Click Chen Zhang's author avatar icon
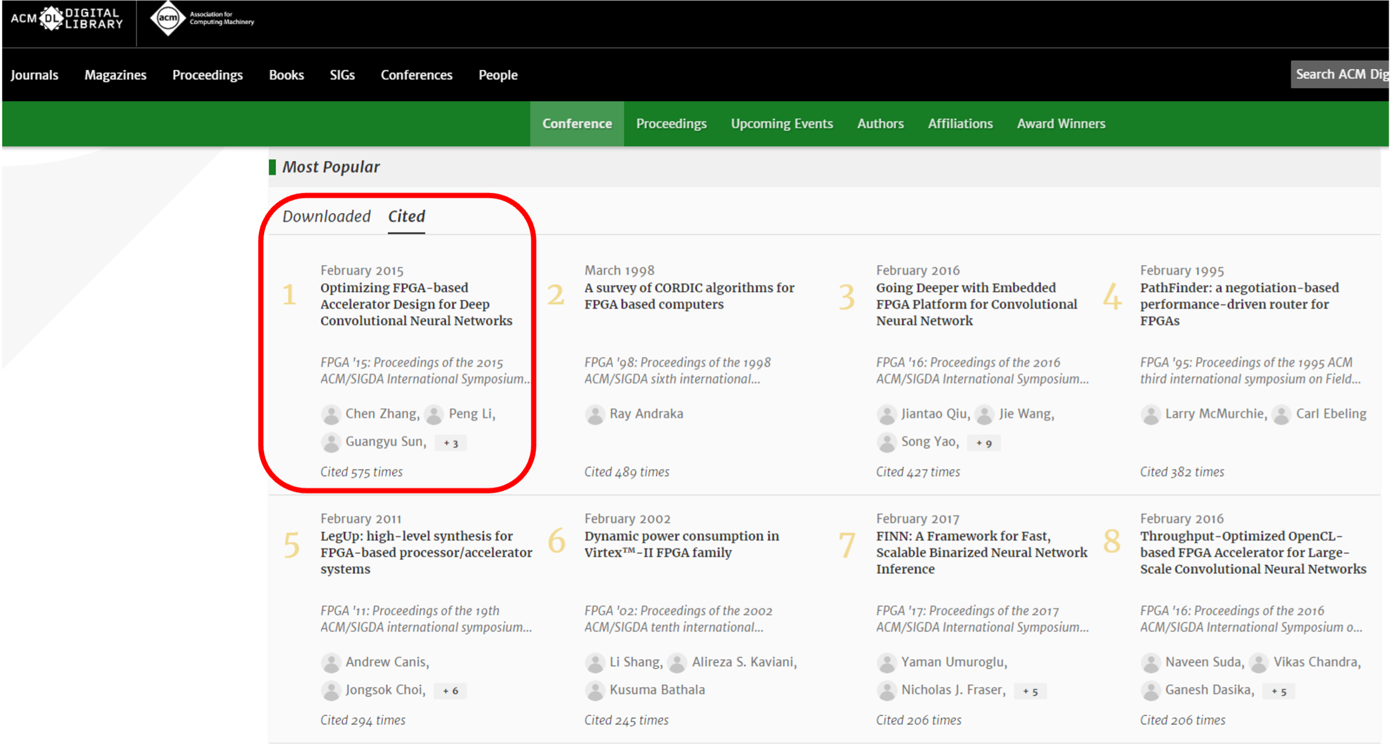 331,414
